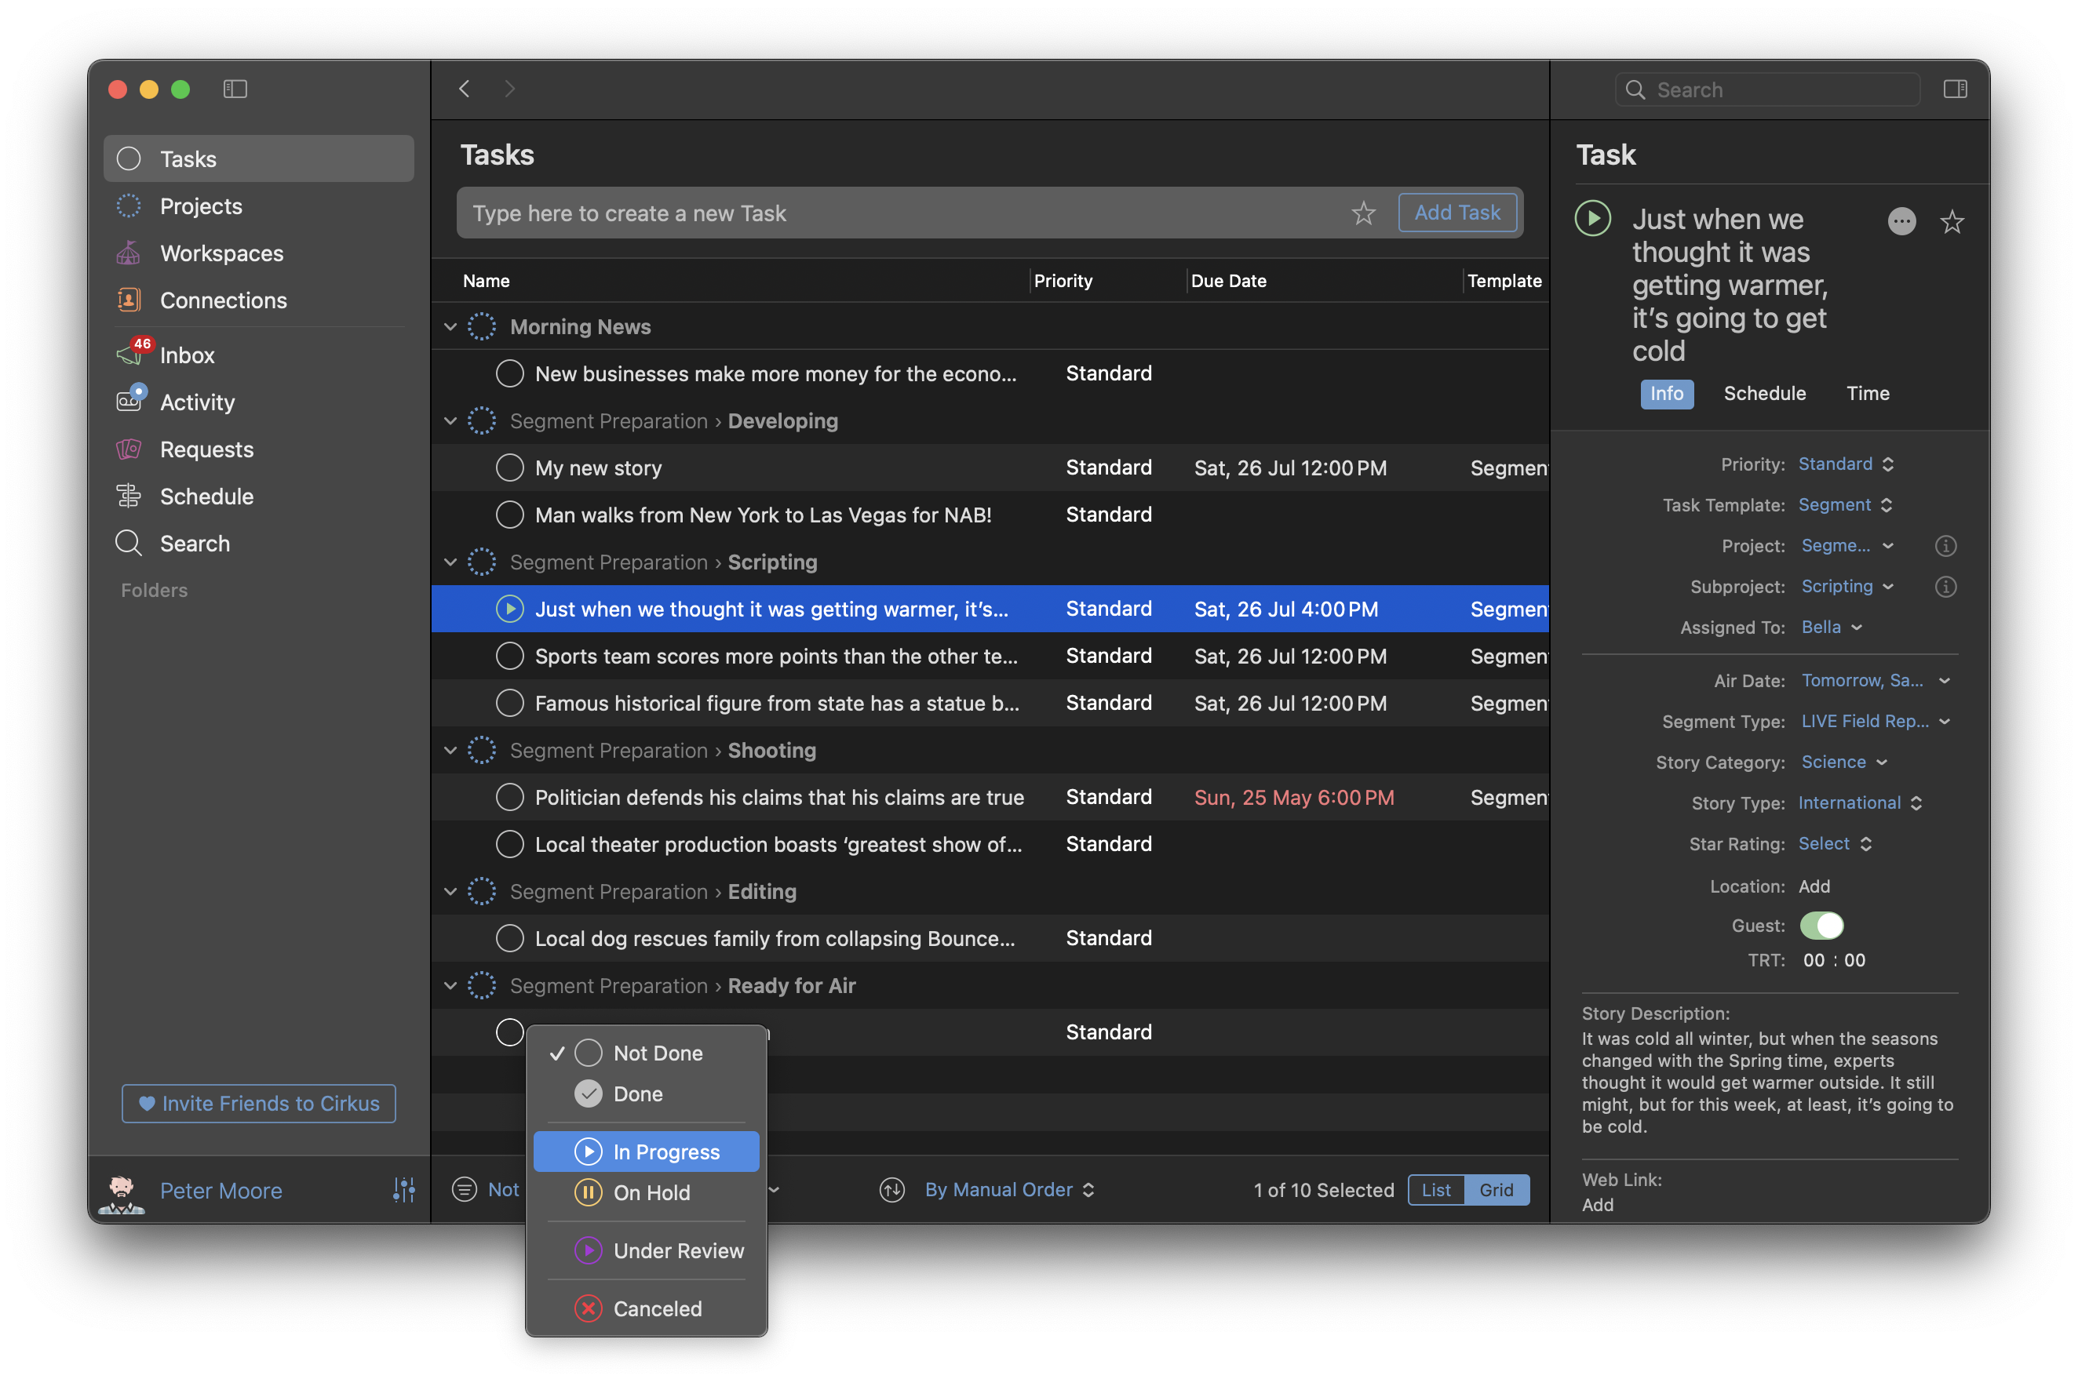Open Inbox with 46 badge
Image resolution: width=2078 pixels, height=1379 pixels.
(x=187, y=355)
